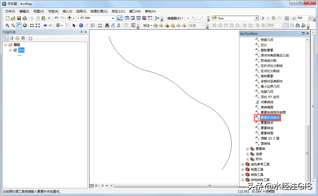Switch to List By Source view
The width and height of the screenshot is (318, 196).
11,38
